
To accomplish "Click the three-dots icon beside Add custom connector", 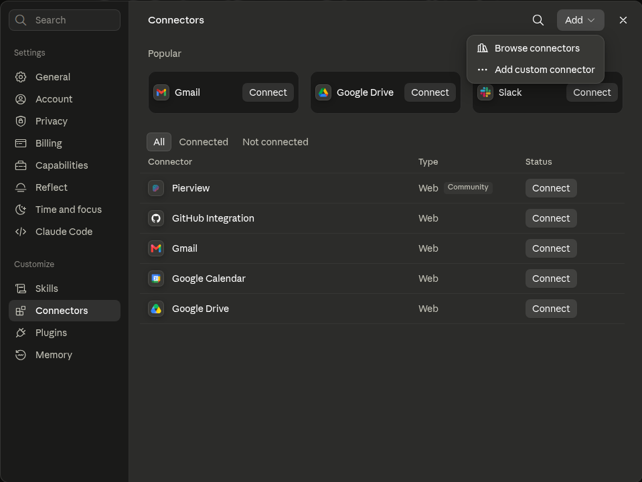I will pyautogui.click(x=482, y=70).
